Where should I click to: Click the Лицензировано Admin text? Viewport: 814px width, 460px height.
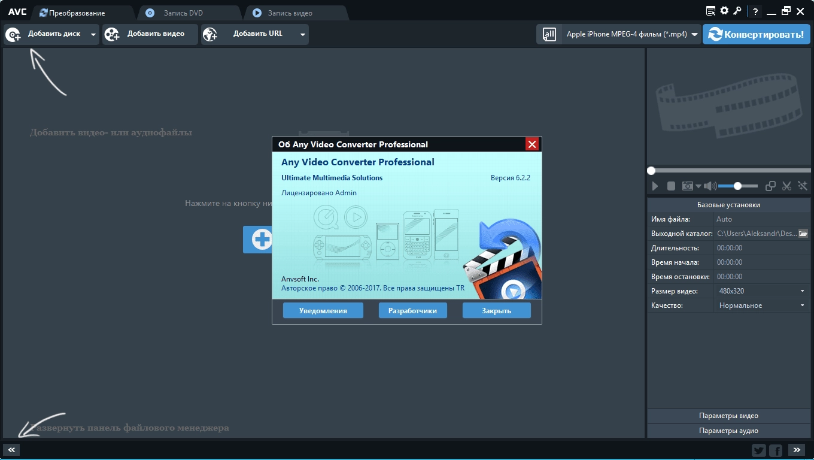(319, 193)
